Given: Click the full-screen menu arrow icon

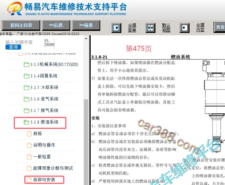Looking at the screenshot, I should click(116, 28).
